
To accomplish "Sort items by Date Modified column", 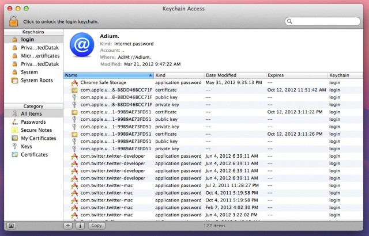I will click(x=234, y=75).
